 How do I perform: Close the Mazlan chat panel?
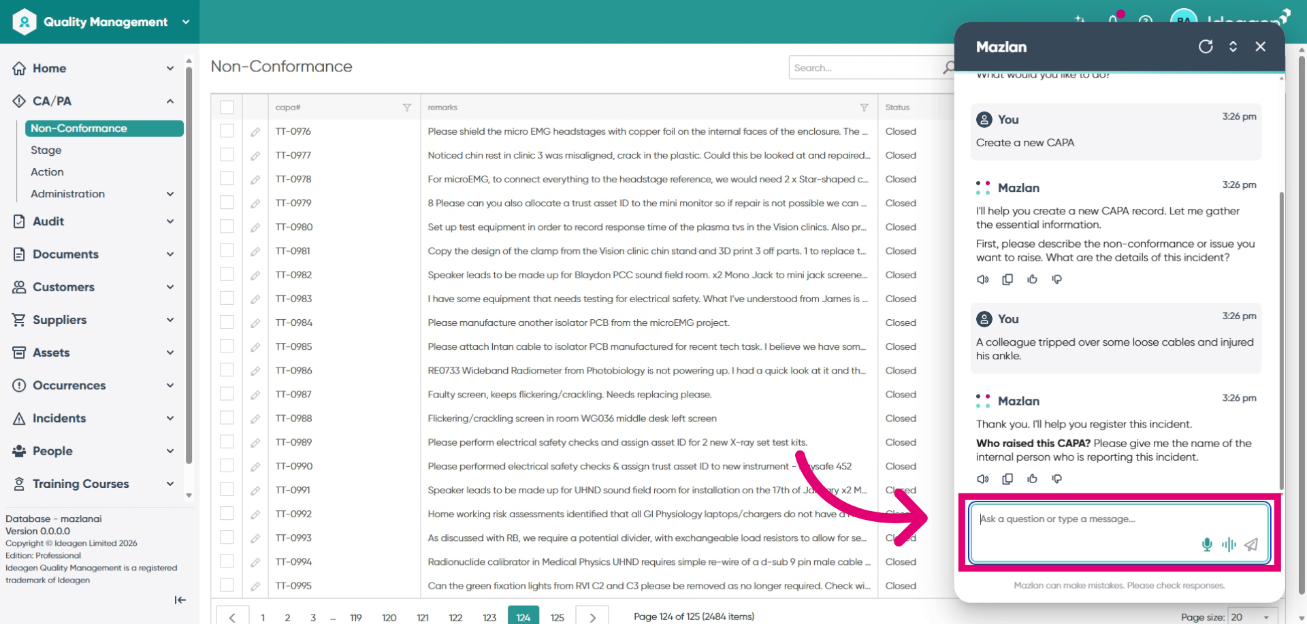coord(1261,46)
